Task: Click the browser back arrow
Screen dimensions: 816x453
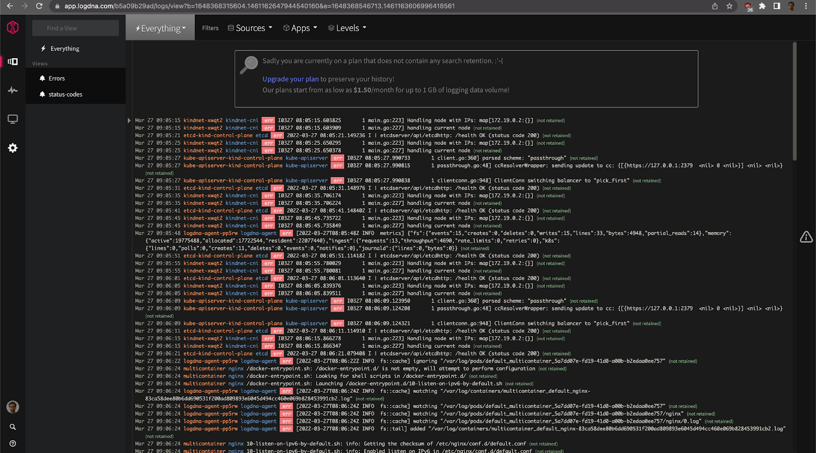Action: pos(10,6)
